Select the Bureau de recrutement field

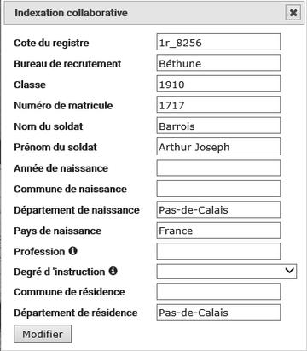point(218,63)
